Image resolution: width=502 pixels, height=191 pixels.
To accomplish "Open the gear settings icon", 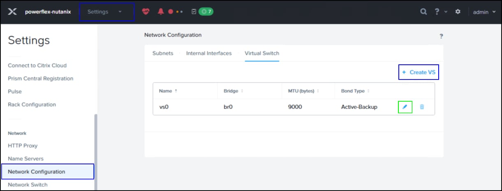I will [458, 12].
